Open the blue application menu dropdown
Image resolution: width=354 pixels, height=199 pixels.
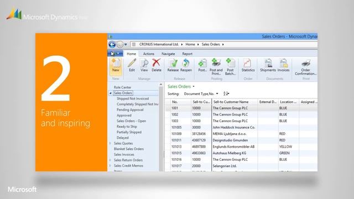click(115, 54)
